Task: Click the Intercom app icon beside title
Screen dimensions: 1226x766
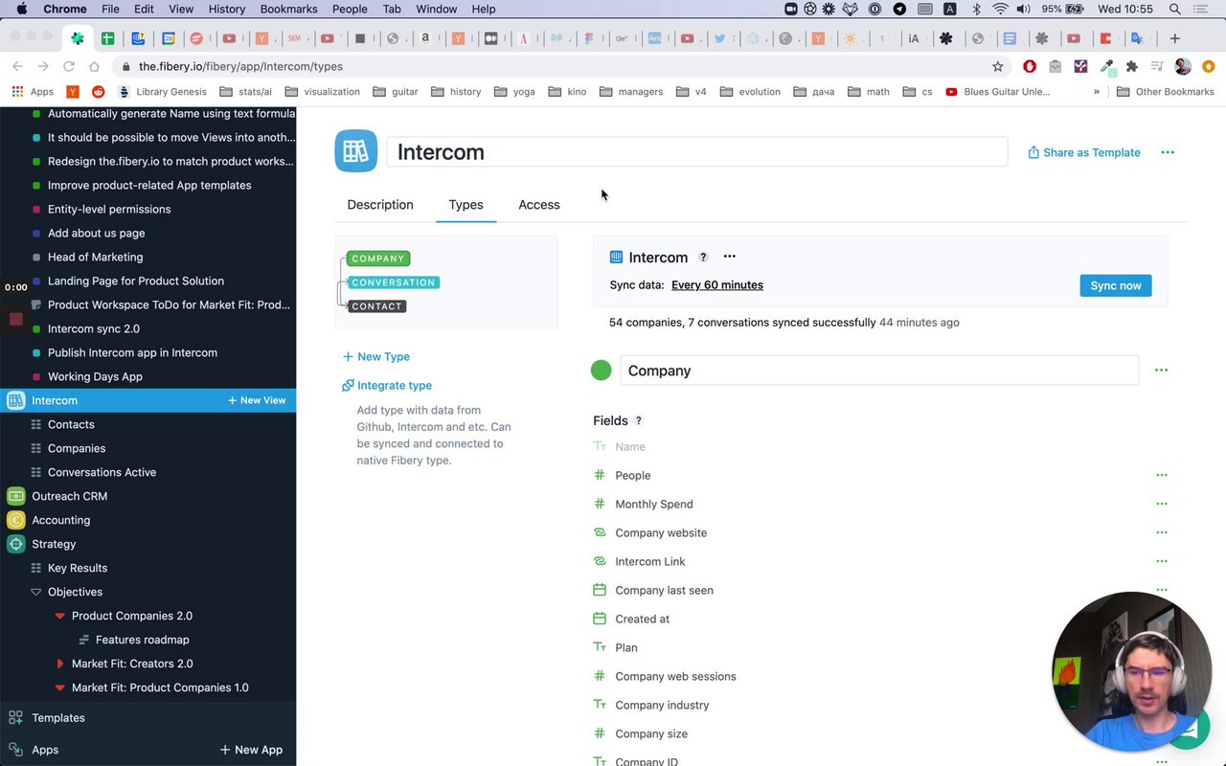Action: pyautogui.click(x=355, y=151)
